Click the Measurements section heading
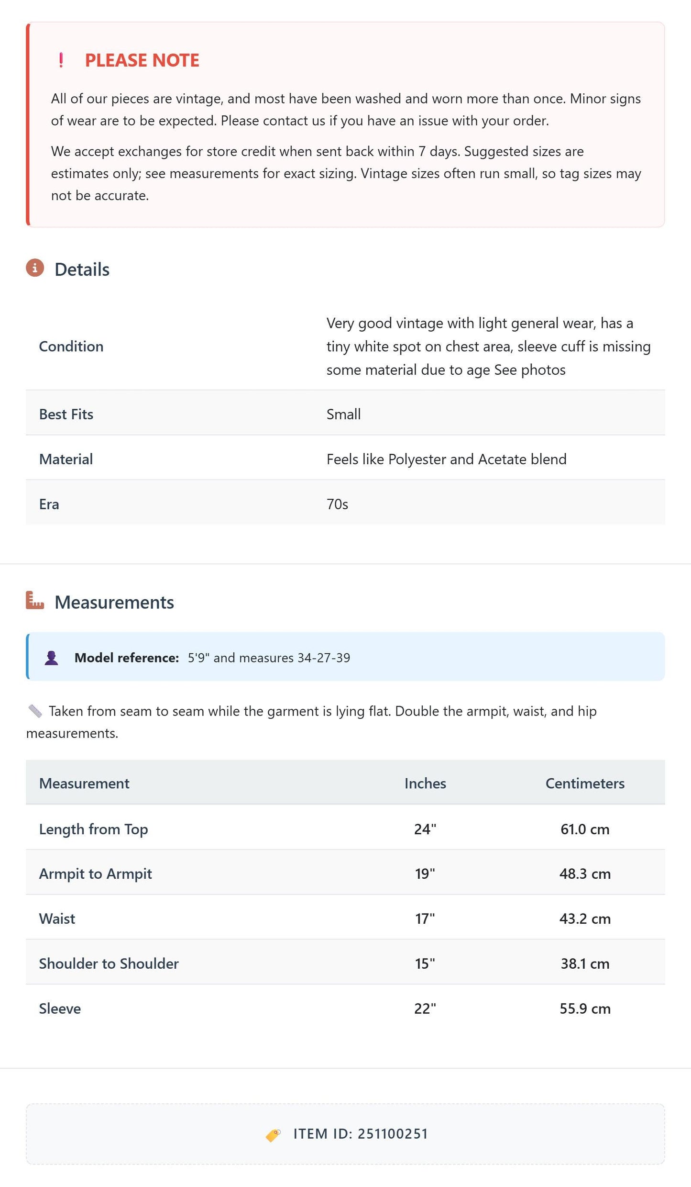 tap(114, 602)
